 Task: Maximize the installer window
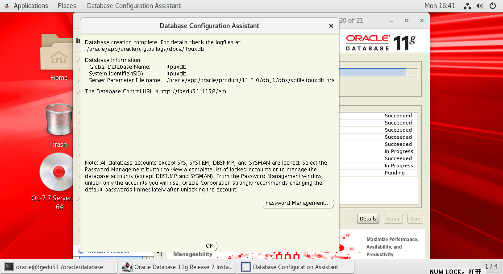407,21
